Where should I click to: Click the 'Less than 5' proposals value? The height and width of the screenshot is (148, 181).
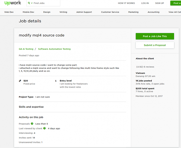point(41,124)
